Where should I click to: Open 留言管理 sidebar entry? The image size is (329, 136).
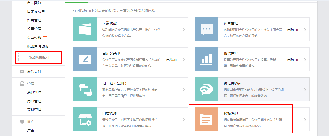pyautogui.click(x=34, y=20)
